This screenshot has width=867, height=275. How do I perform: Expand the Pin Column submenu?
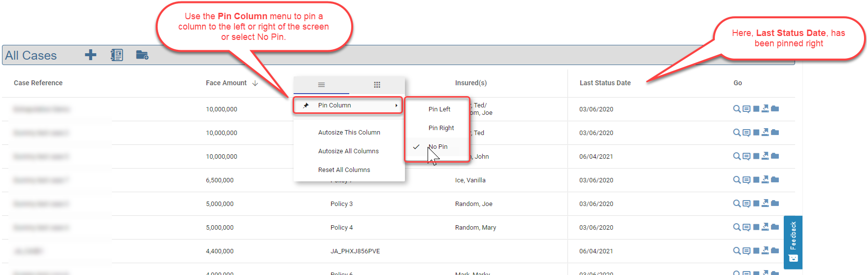[x=348, y=105]
